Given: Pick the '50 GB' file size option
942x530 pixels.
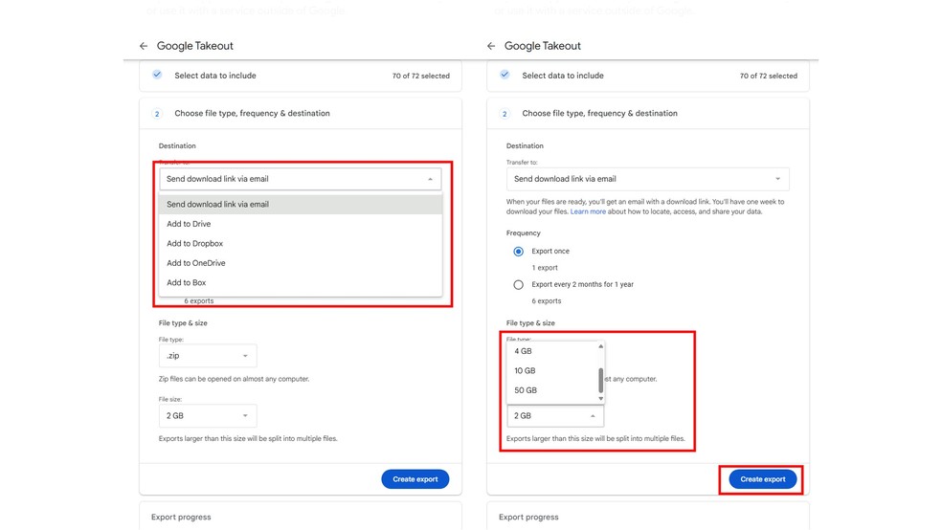Looking at the screenshot, I should (526, 390).
